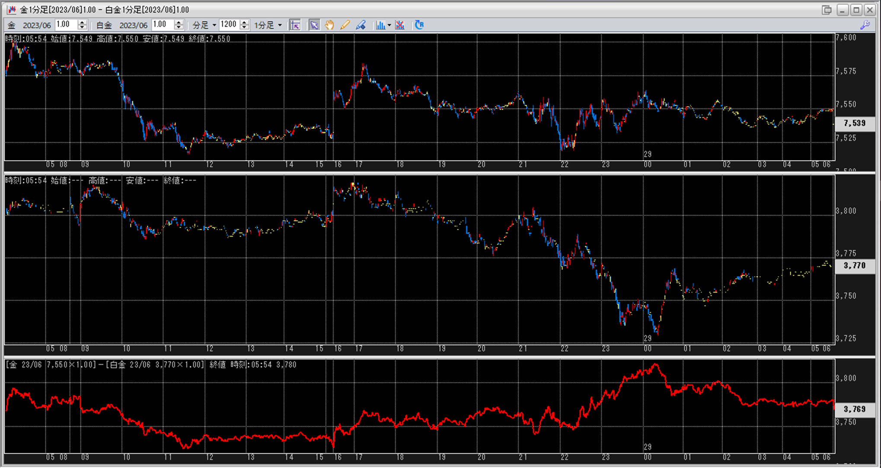
Task: Click the 金 symbol label in toolbar
Action: 12,25
